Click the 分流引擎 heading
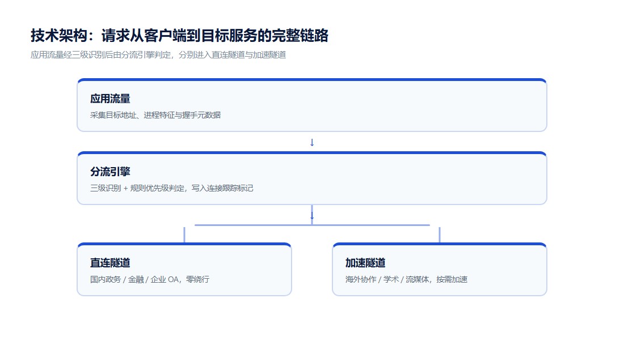This screenshot has width=624, height=341. (110, 172)
